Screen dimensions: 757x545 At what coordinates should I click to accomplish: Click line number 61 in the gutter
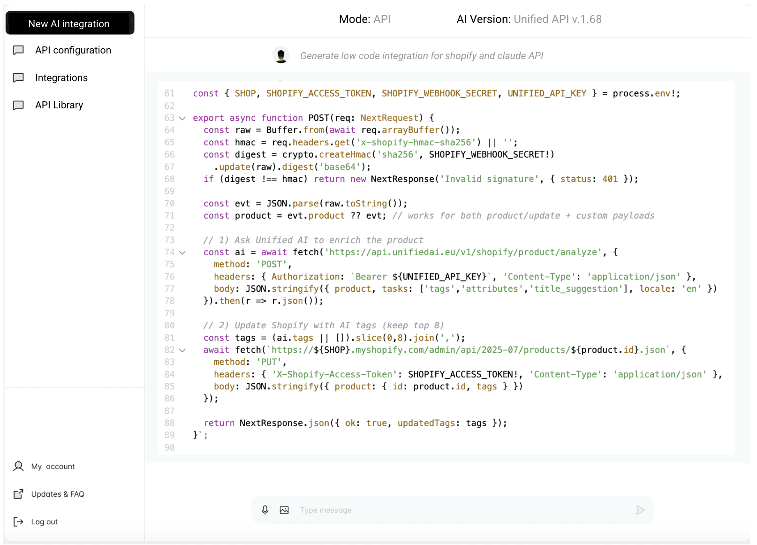(169, 93)
